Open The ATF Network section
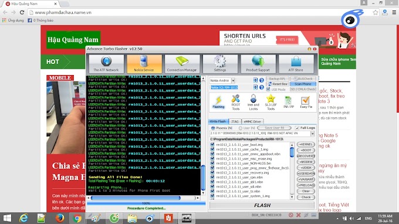Screen dimensions: 399x224 point(106,63)
